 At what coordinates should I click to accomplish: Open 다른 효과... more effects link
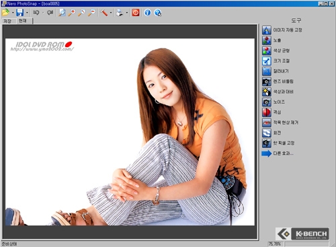(278, 153)
